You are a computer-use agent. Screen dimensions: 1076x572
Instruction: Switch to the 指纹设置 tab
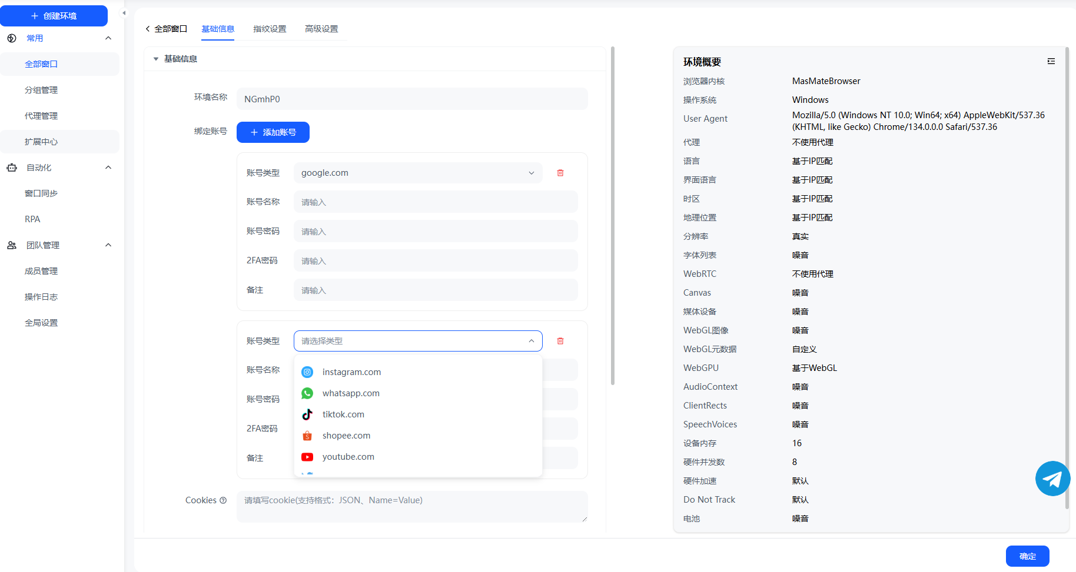[270, 29]
